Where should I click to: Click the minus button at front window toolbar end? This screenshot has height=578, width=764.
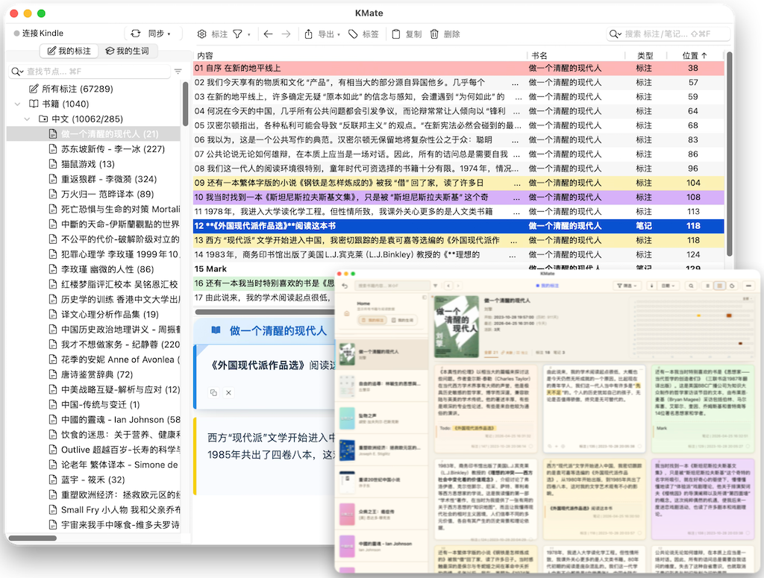click(748, 286)
